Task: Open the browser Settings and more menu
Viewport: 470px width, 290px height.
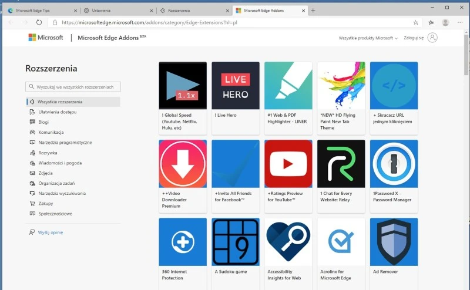Action: pos(460,22)
